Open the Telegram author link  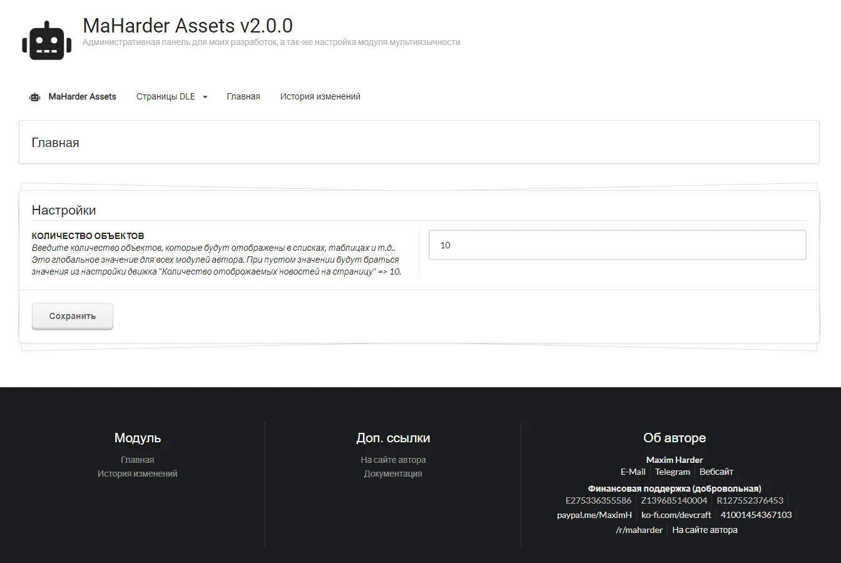click(672, 472)
